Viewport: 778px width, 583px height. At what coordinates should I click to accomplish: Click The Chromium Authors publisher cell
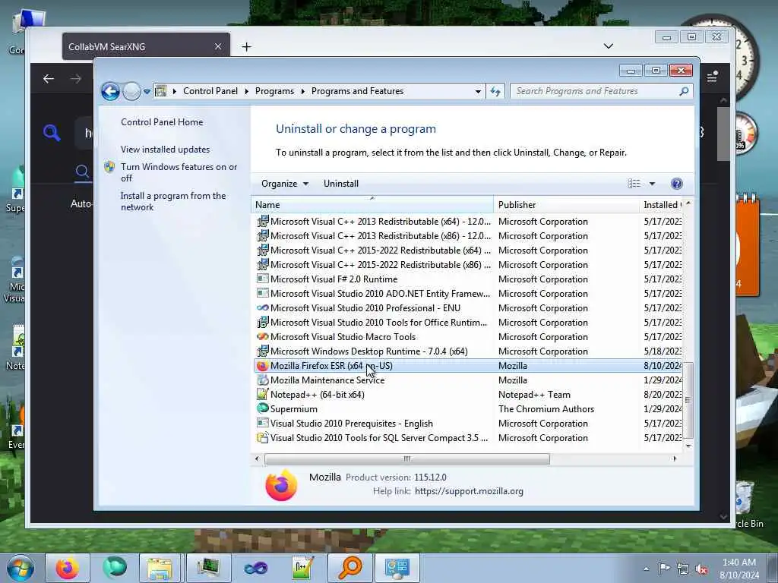[x=546, y=409]
